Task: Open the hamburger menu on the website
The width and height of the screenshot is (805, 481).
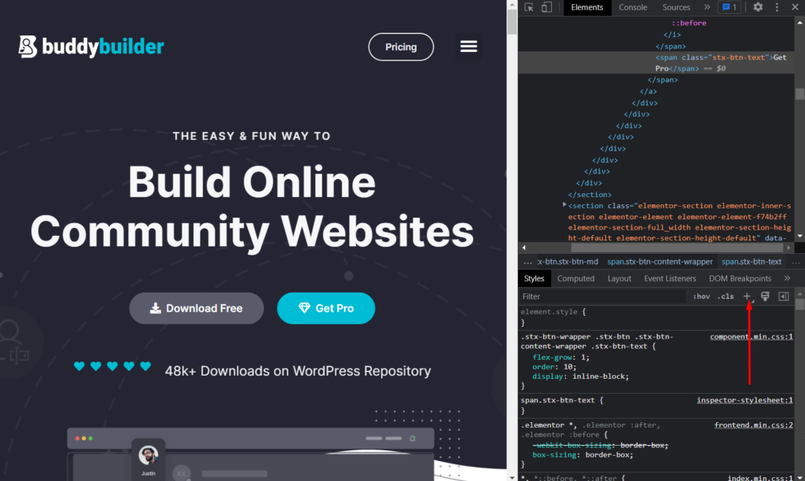Action: point(469,46)
